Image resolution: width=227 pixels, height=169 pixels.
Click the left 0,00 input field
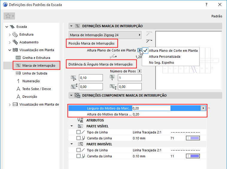pyautogui.click(x=91, y=87)
